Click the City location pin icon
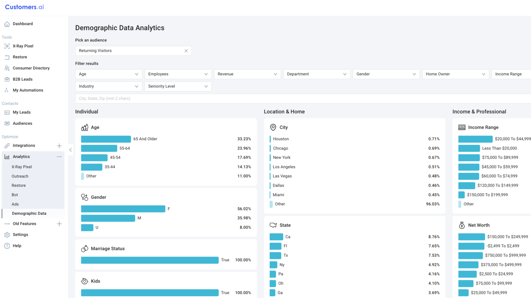 tap(273, 127)
